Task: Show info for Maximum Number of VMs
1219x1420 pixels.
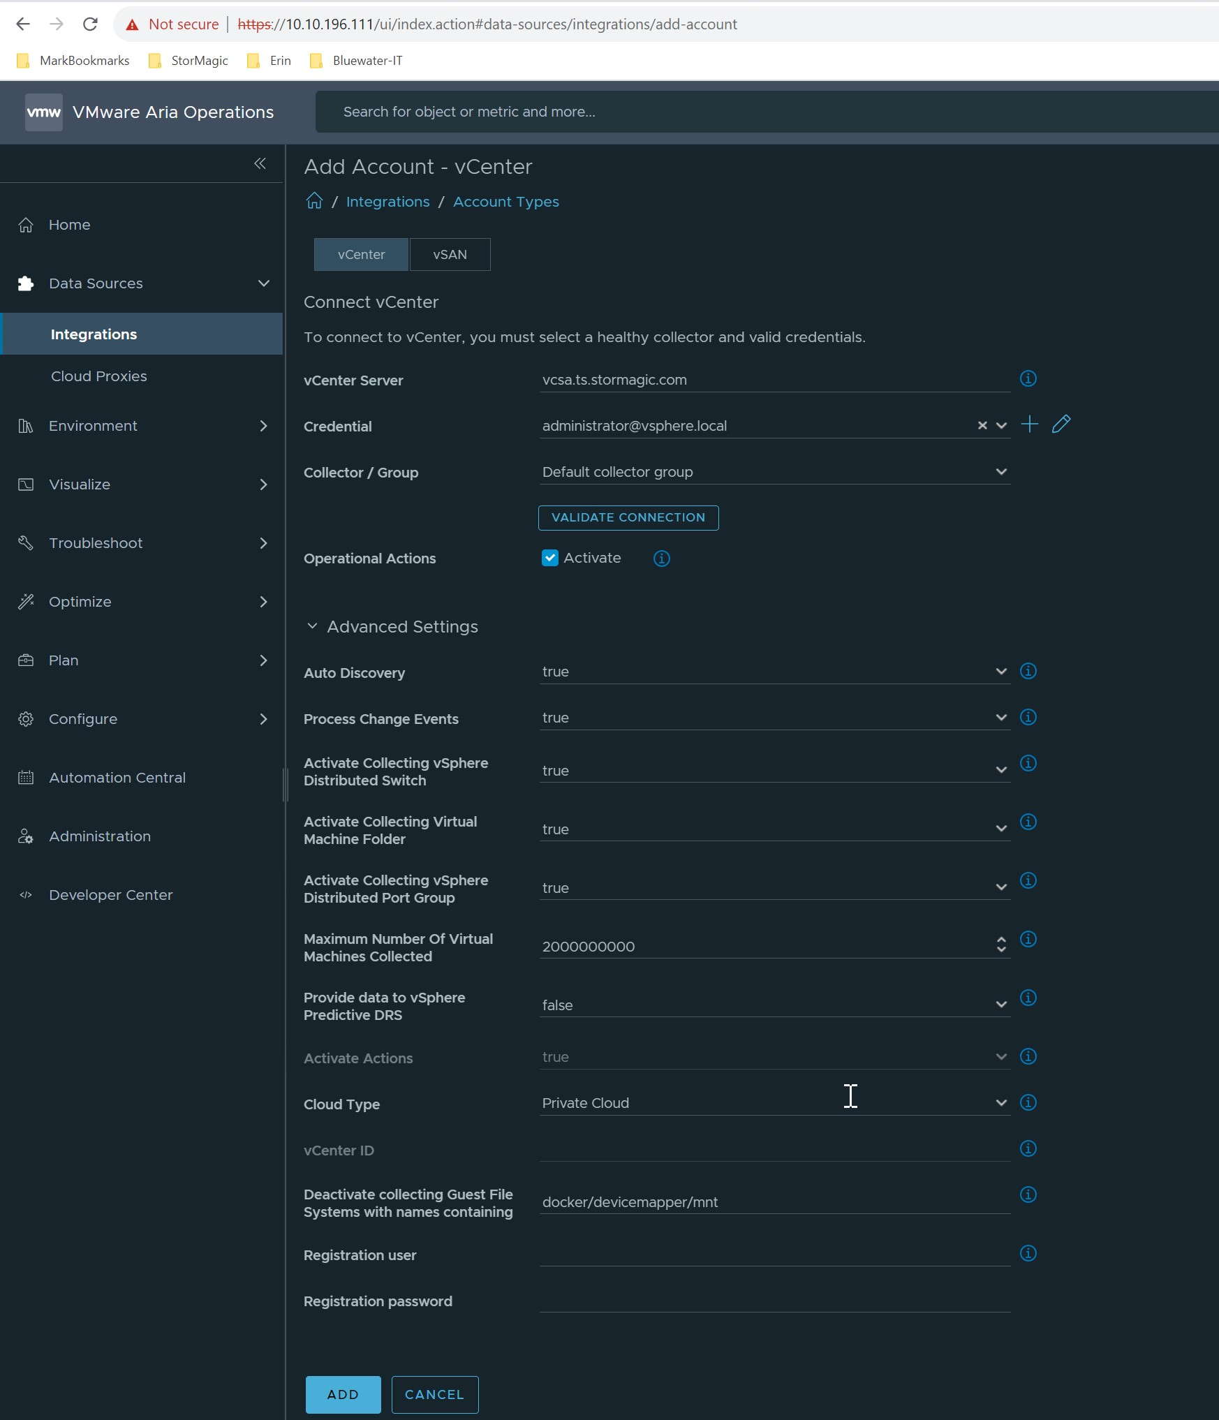Action: [1028, 939]
